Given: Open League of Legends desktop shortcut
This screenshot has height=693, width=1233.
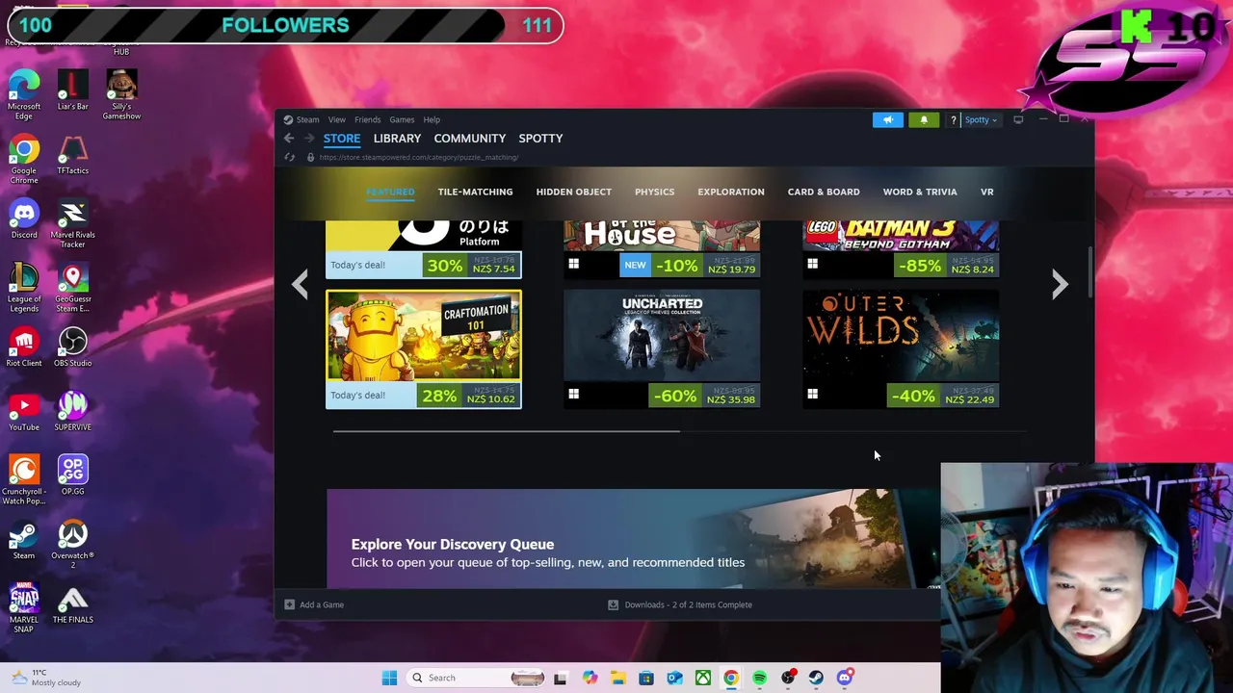Looking at the screenshot, I should pos(24,288).
